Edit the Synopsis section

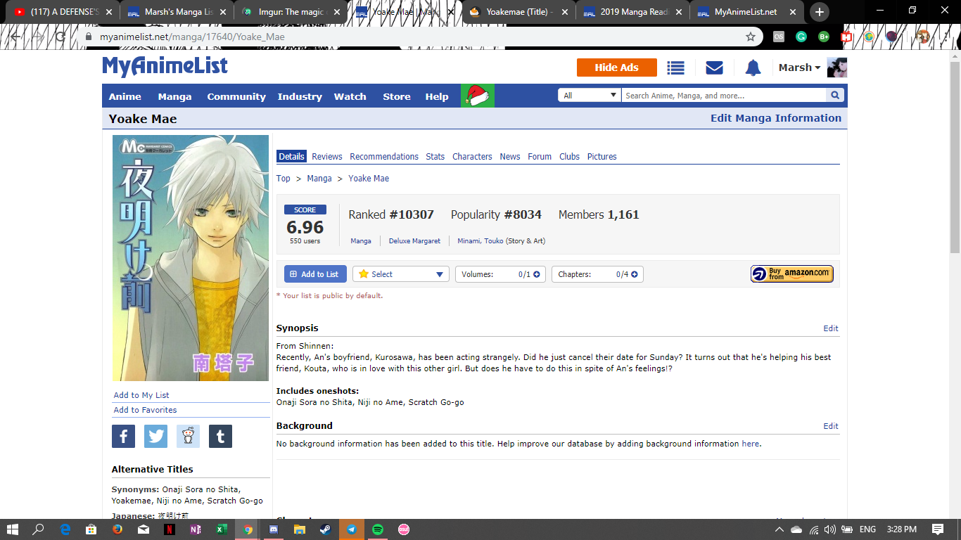[831, 328]
